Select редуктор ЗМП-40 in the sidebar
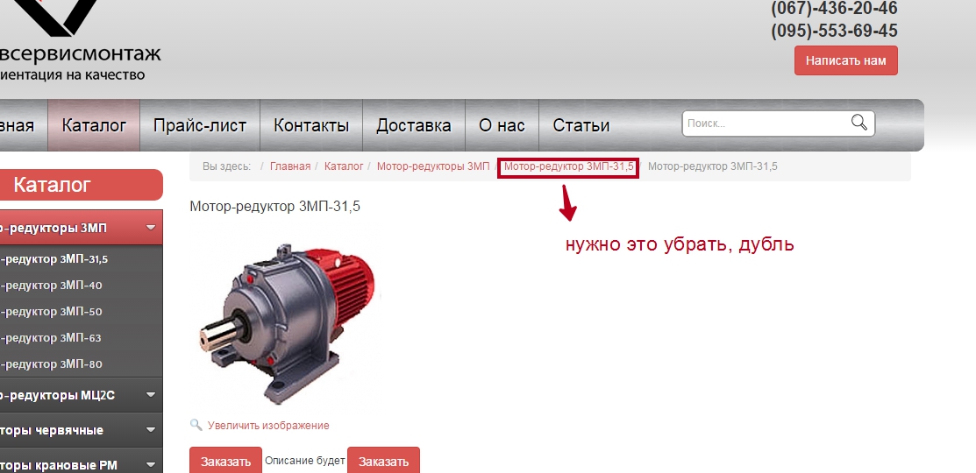The height and width of the screenshot is (473, 976). coord(53,286)
